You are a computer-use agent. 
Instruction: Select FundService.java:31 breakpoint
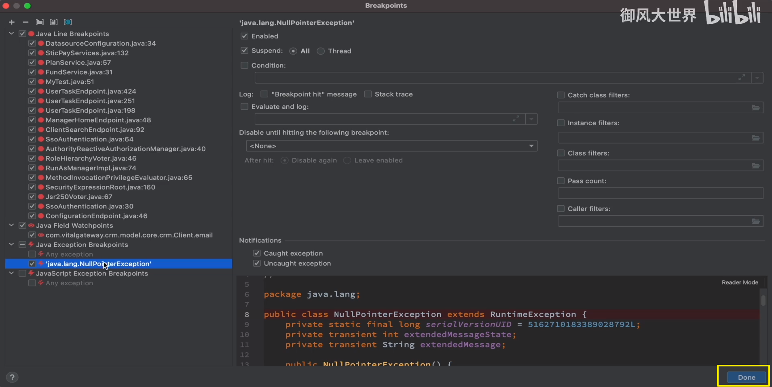79,72
